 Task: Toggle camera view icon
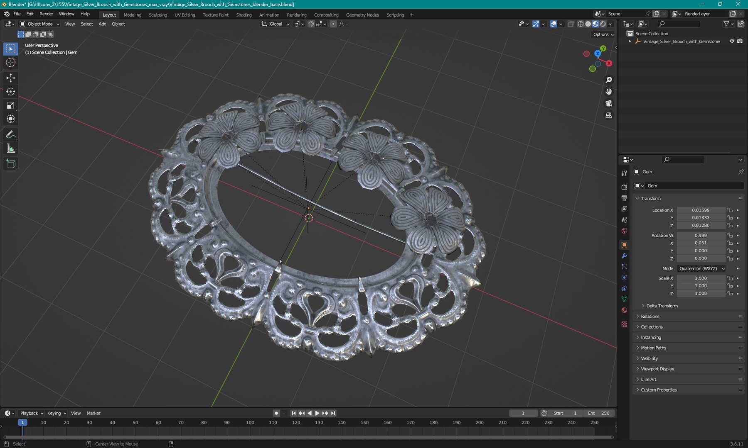(x=609, y=103)
